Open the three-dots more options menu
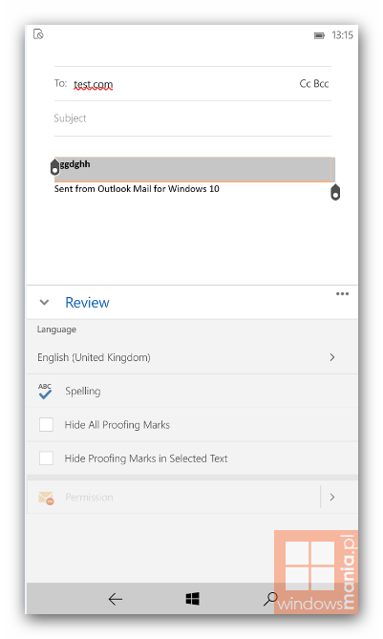 342,294
